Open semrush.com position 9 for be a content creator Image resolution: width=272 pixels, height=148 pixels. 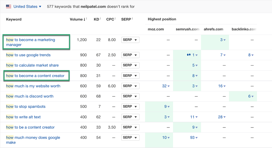pos(195,127)
